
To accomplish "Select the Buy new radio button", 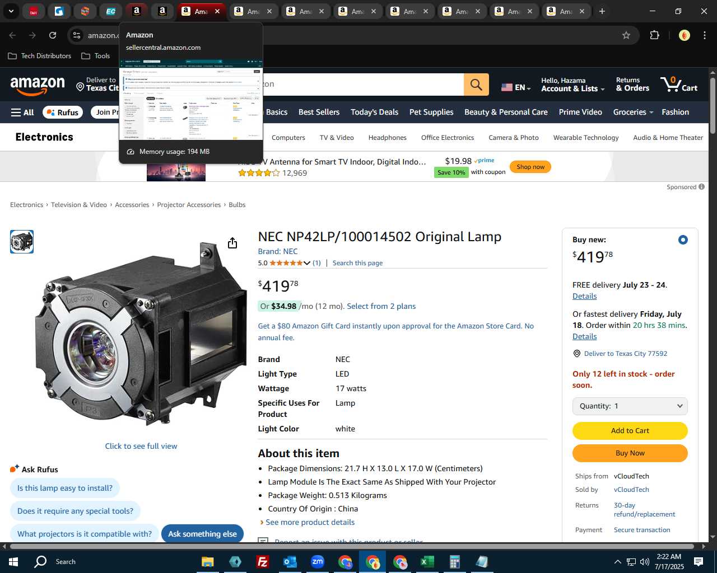I will 682,240.
